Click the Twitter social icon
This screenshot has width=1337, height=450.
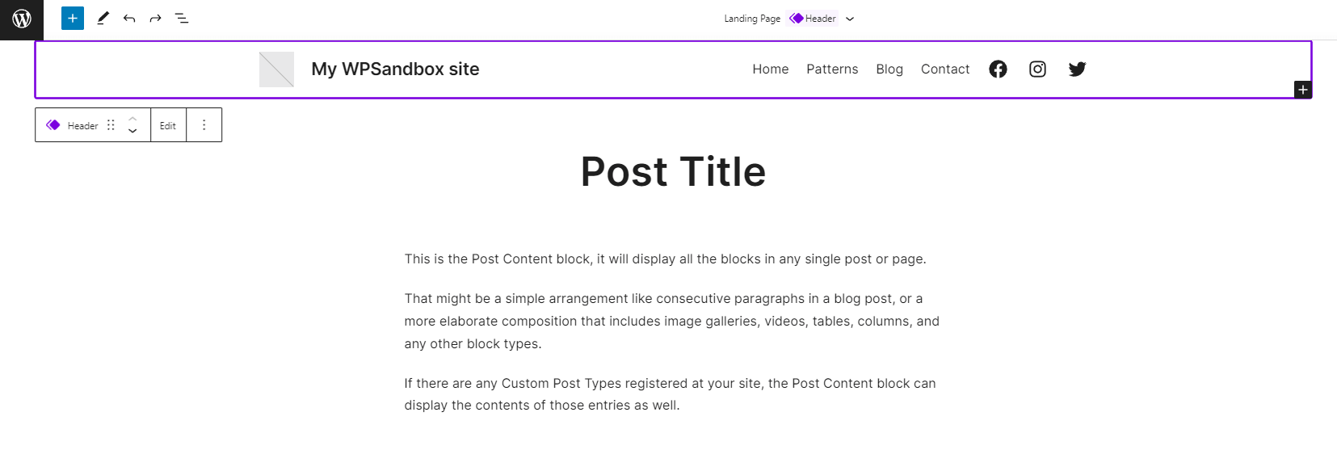tap(1077, 69)
